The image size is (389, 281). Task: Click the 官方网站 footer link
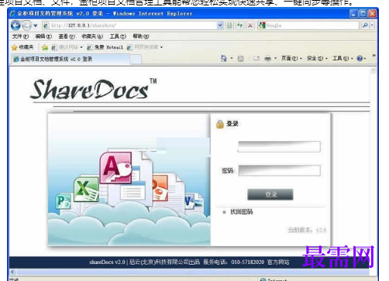pyautogui.click(x=278, y=262)
